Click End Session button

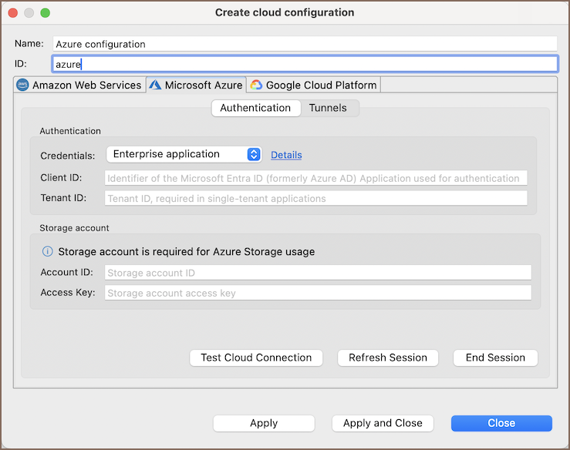(495, 358)
